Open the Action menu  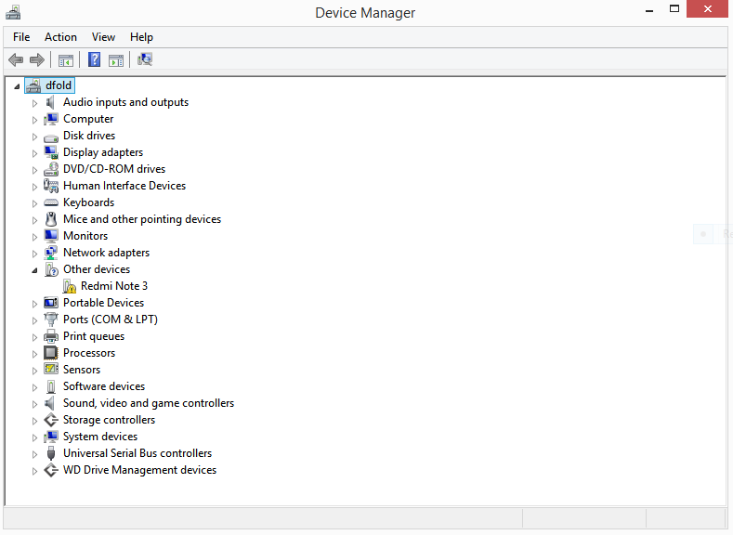60,37
